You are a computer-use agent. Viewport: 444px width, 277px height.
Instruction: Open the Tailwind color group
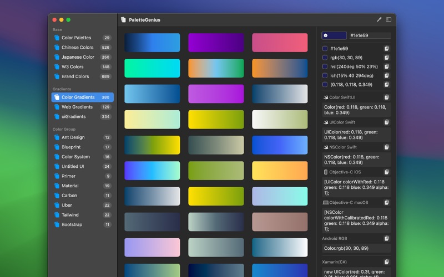[70, 215]
